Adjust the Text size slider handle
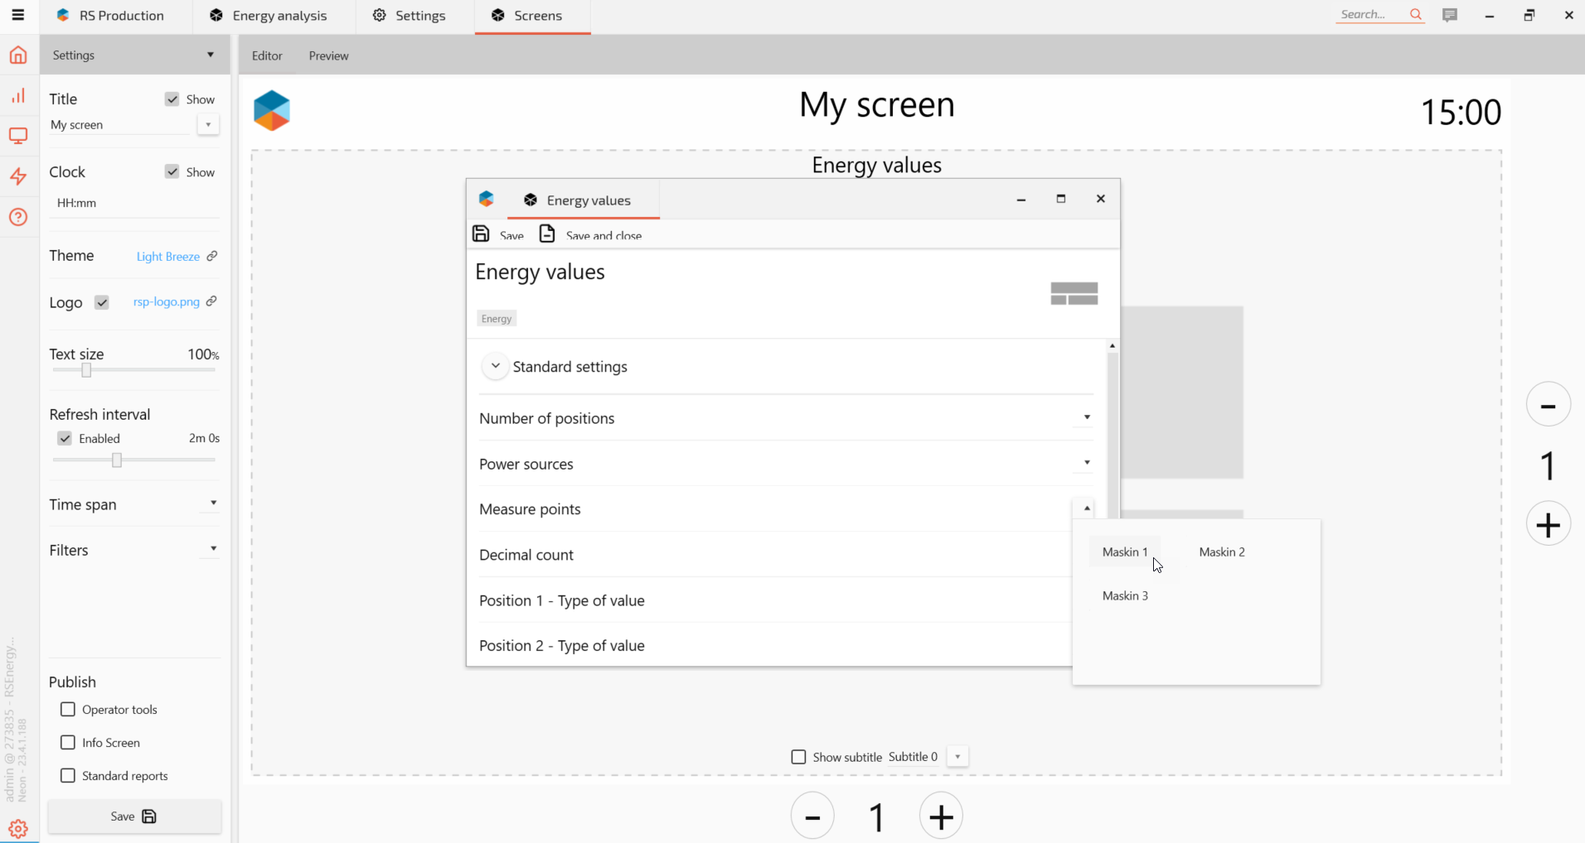 tap(86, 370)
